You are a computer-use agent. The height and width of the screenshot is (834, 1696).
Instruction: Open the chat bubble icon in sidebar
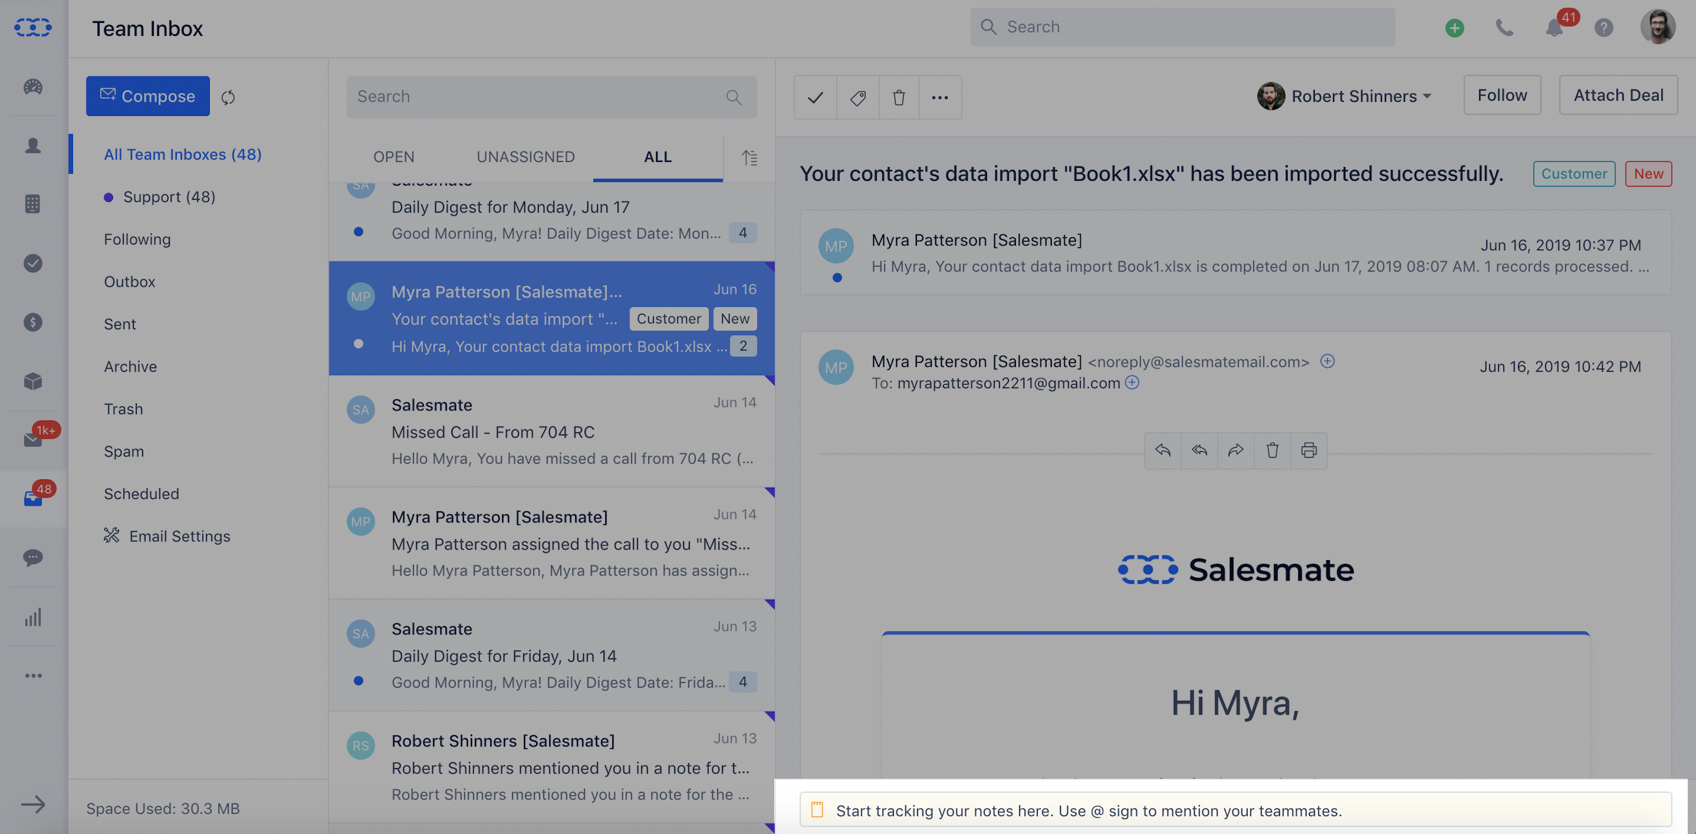[33, 558]
